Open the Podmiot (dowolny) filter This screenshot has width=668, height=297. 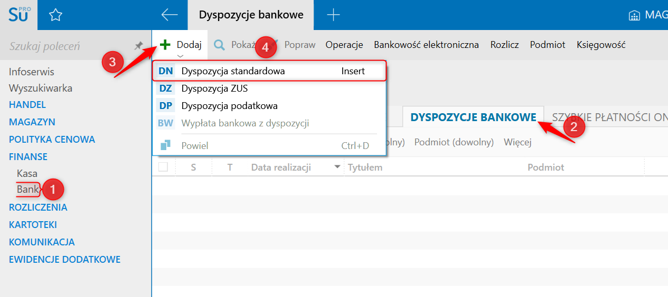tap(454, 142)
